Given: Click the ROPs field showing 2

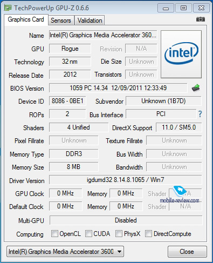Looking at the screenshot, I should tap(67, 114).
